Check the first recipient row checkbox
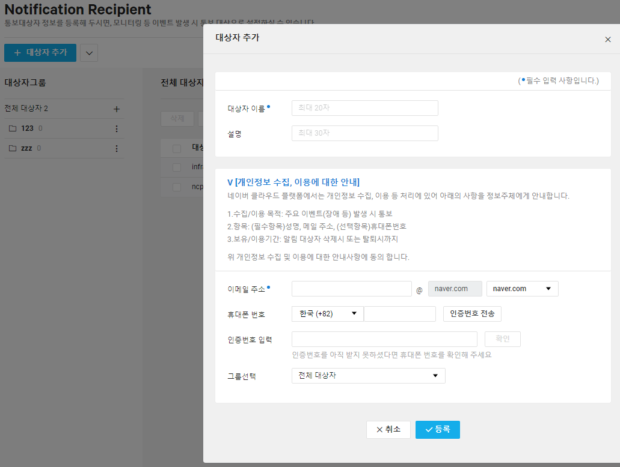 coord(177,167)
